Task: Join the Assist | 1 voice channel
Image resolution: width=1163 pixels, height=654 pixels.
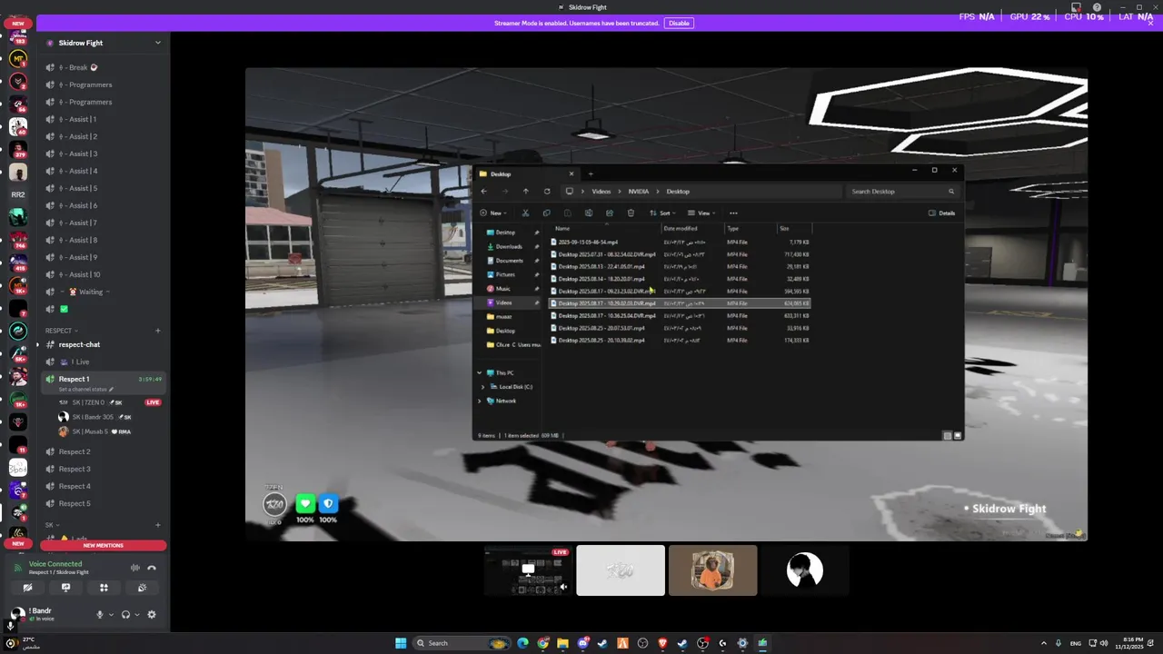Action: click(103, 119)
